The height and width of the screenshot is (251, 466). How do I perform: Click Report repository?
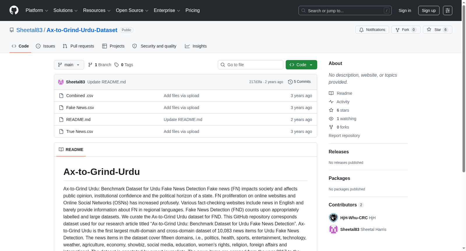coord(344,136)
